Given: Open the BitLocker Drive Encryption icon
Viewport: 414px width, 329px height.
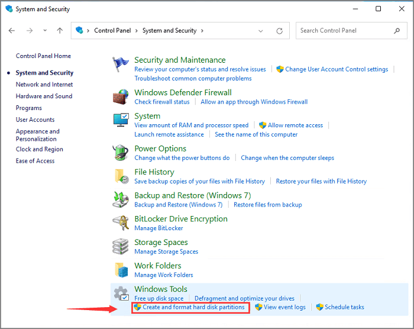Looking at the screenshot, I should [121, 223].
